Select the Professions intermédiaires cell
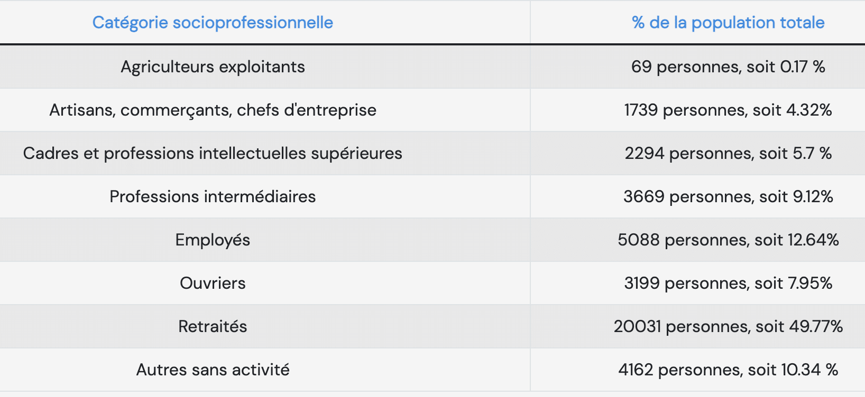The height and width of the screenshot is (397, 865). [213, 196]
